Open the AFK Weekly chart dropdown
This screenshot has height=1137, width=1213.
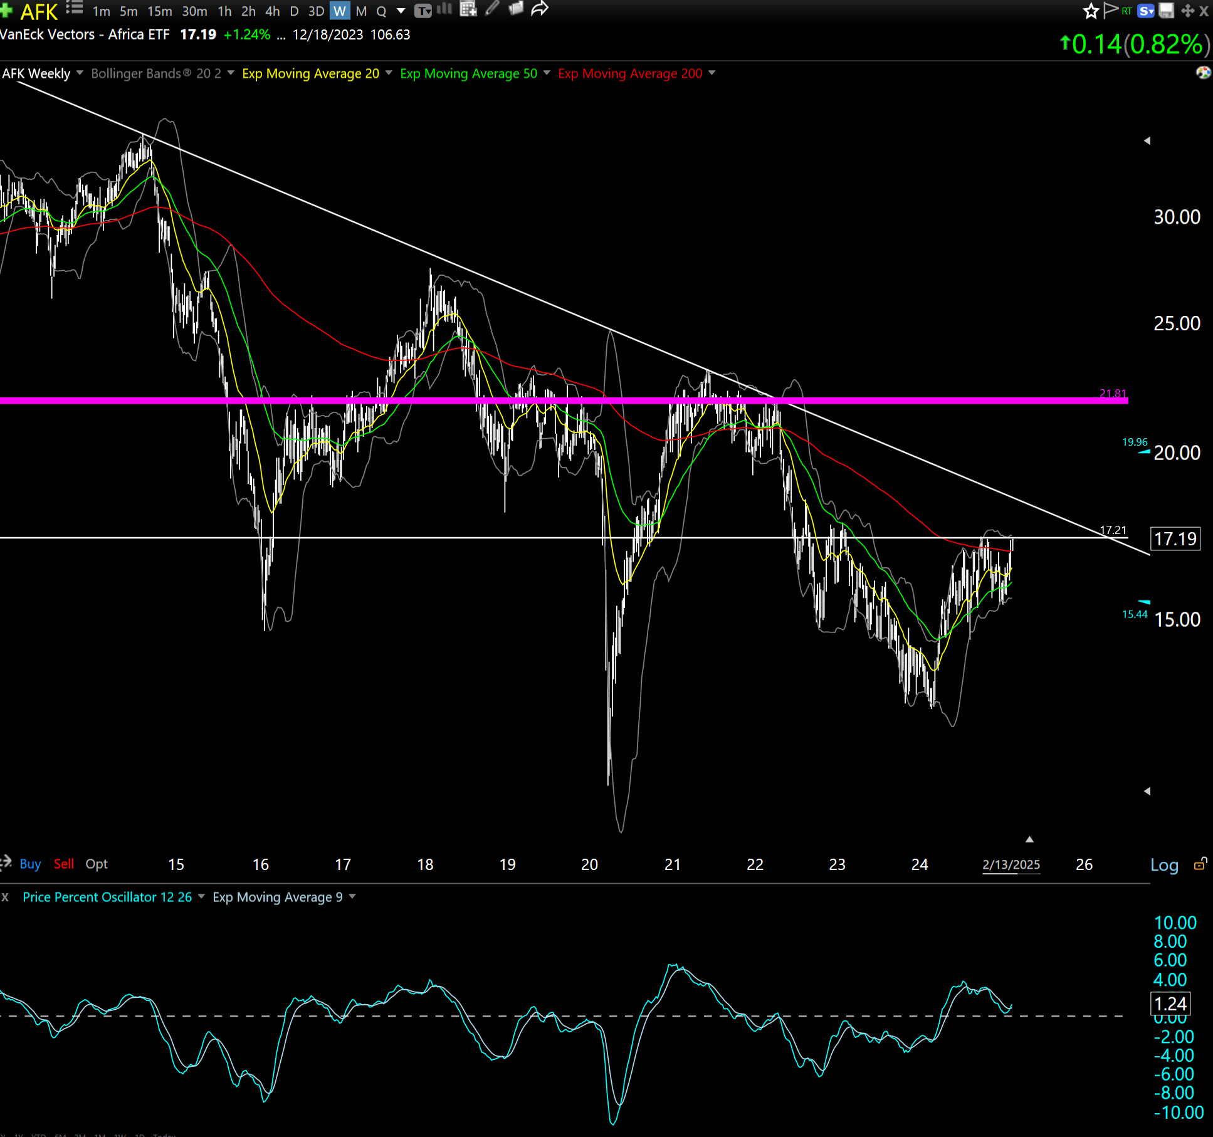click(x=80, y=73)
